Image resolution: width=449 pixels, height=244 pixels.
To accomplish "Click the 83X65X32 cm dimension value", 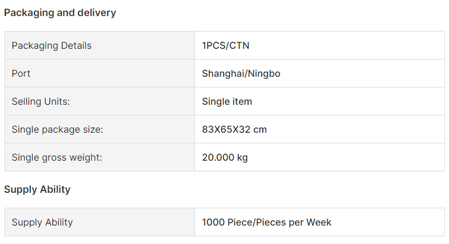I will coord(234,129).
